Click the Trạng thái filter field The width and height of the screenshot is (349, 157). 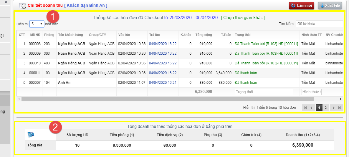tap(264, 92)
